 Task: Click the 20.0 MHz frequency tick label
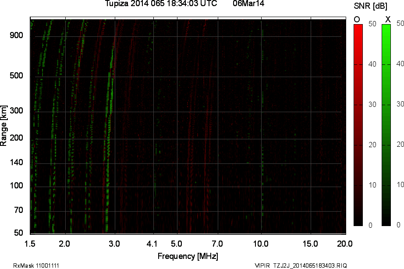(344, 243)
